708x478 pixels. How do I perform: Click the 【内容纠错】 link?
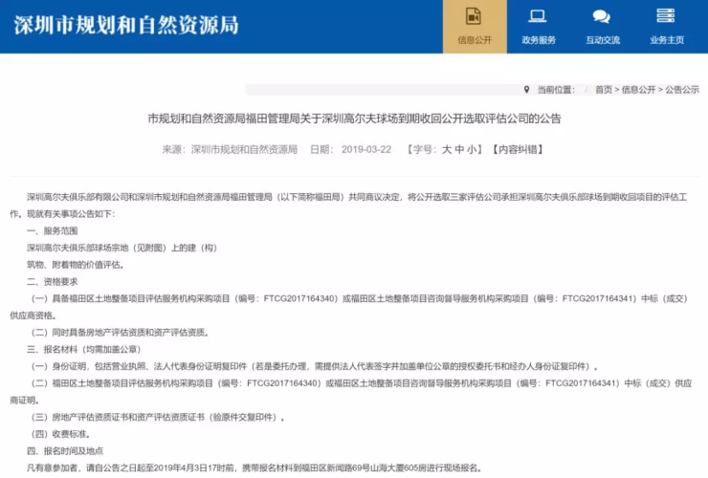[516, 150]
